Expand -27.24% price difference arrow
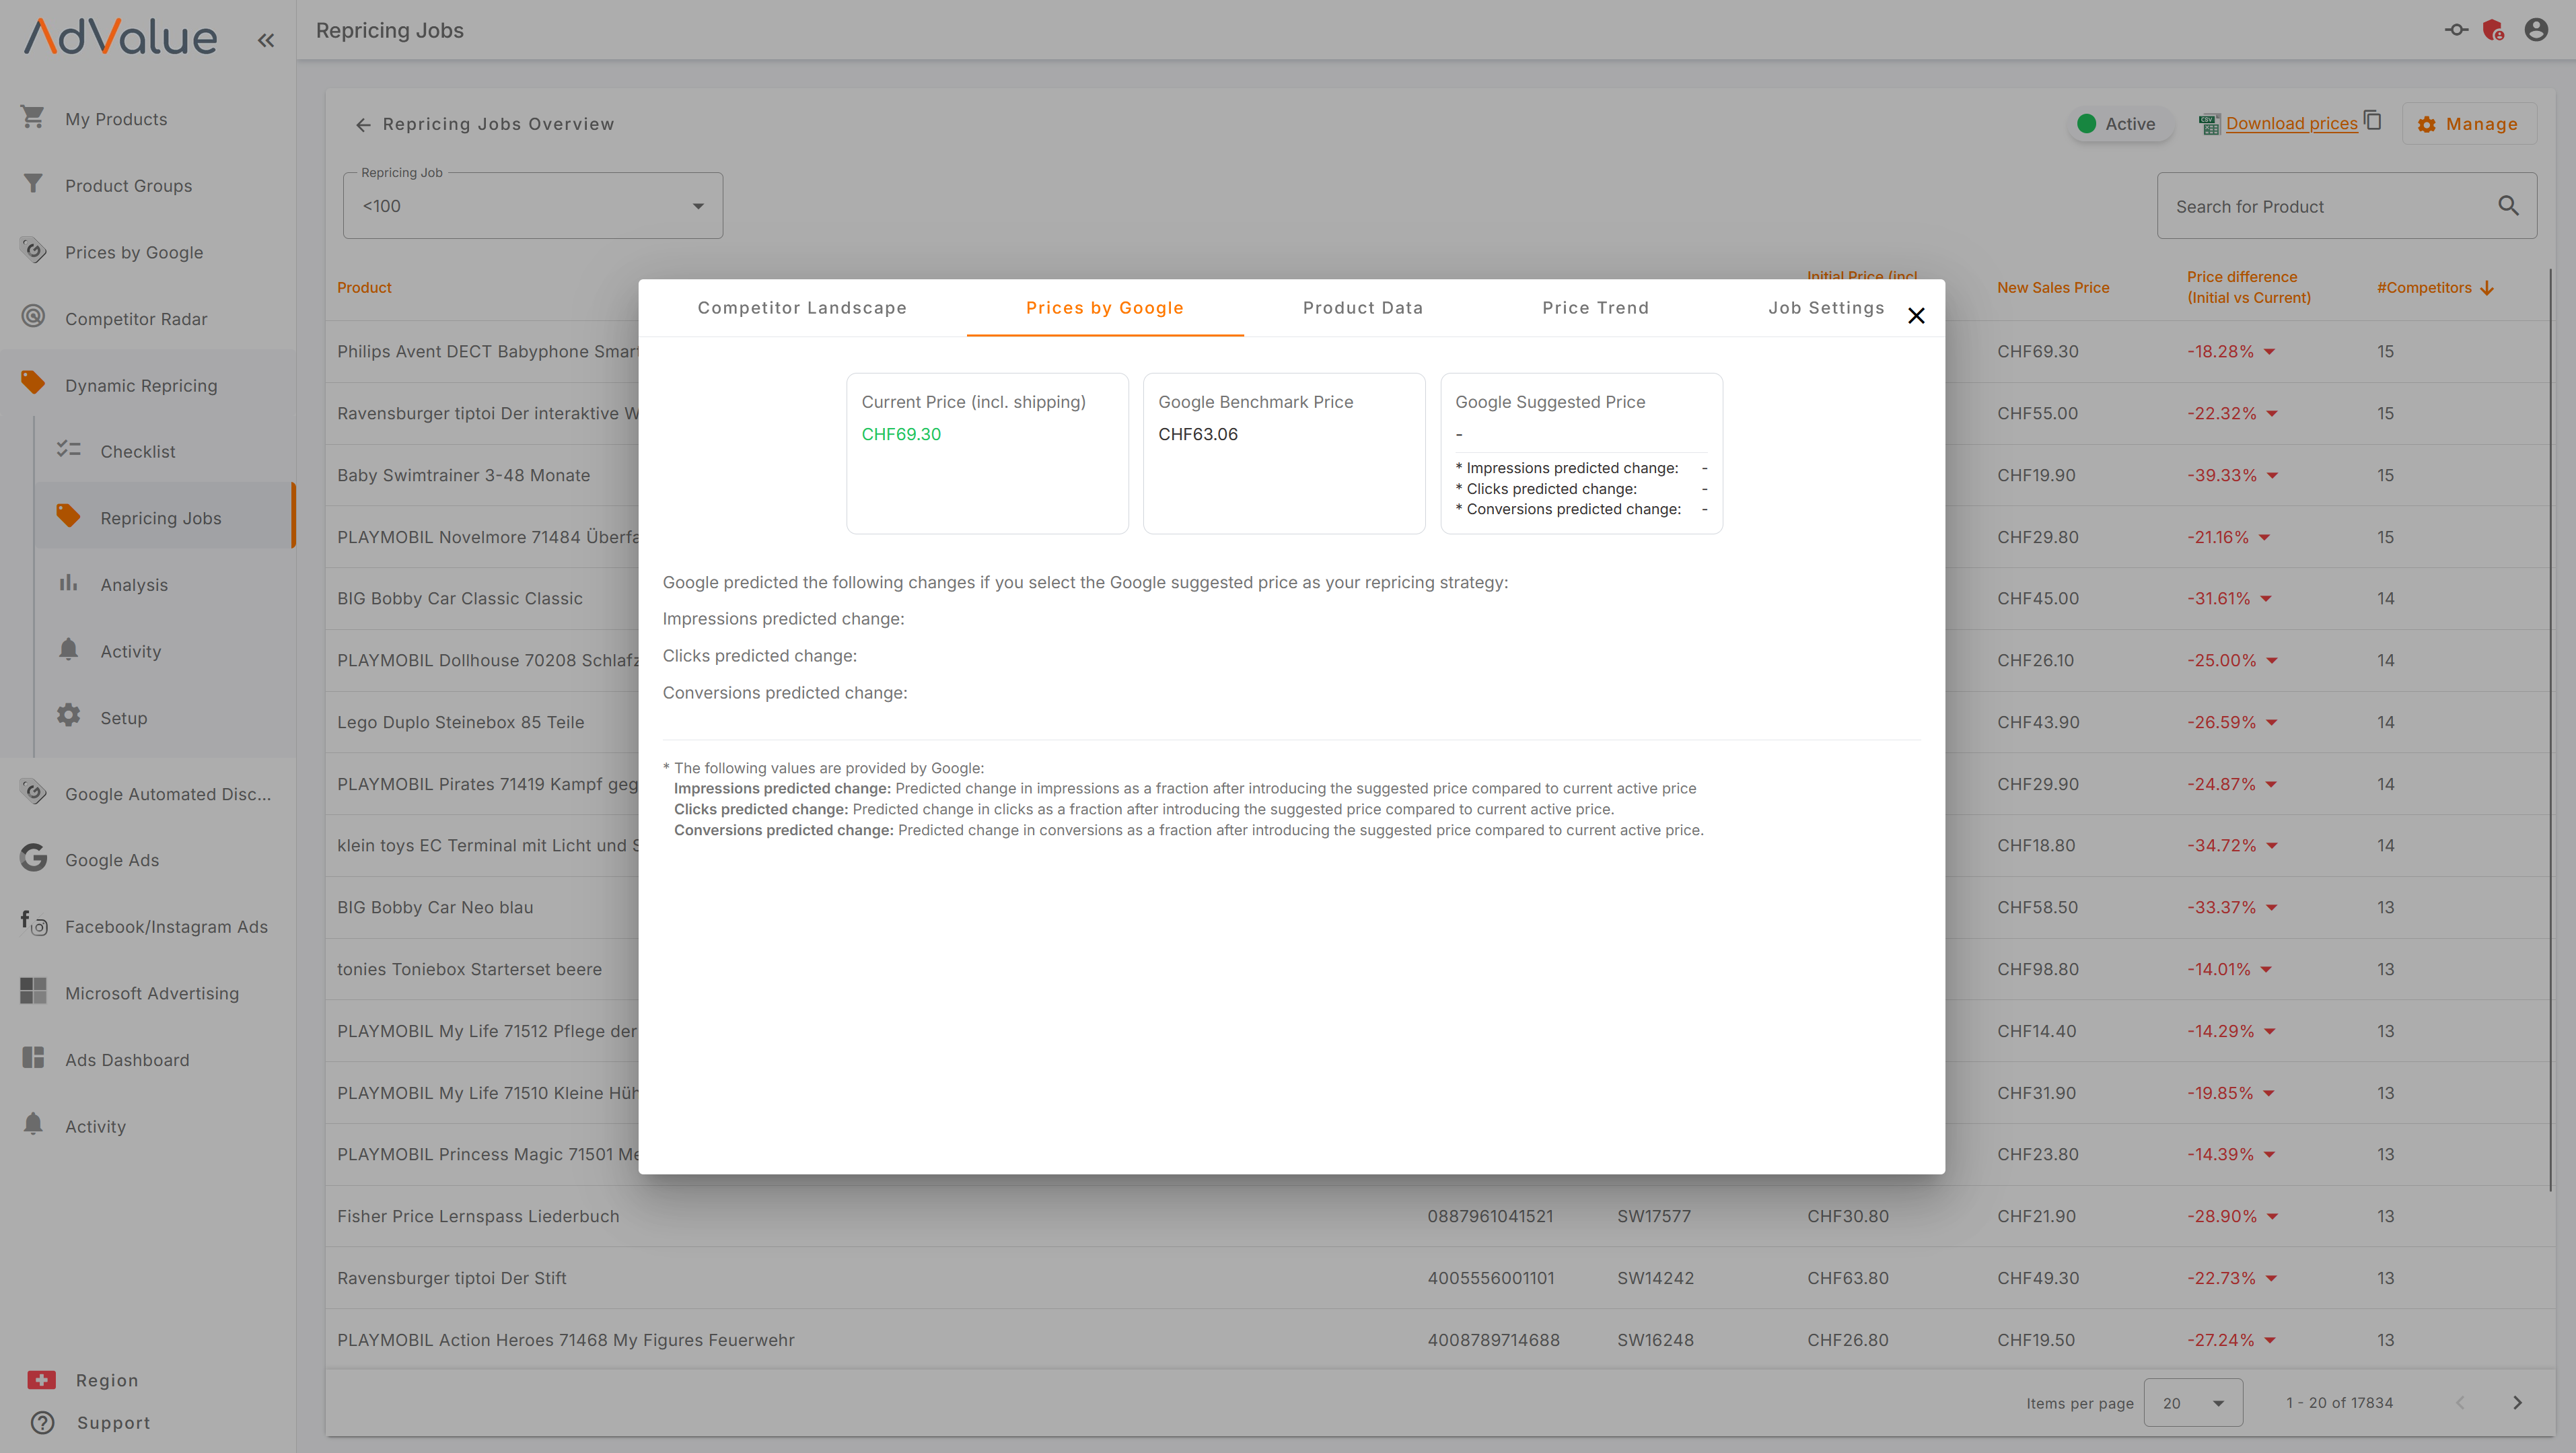Screen dimensions: 2576x1453 click(x=2270, y=1340)
